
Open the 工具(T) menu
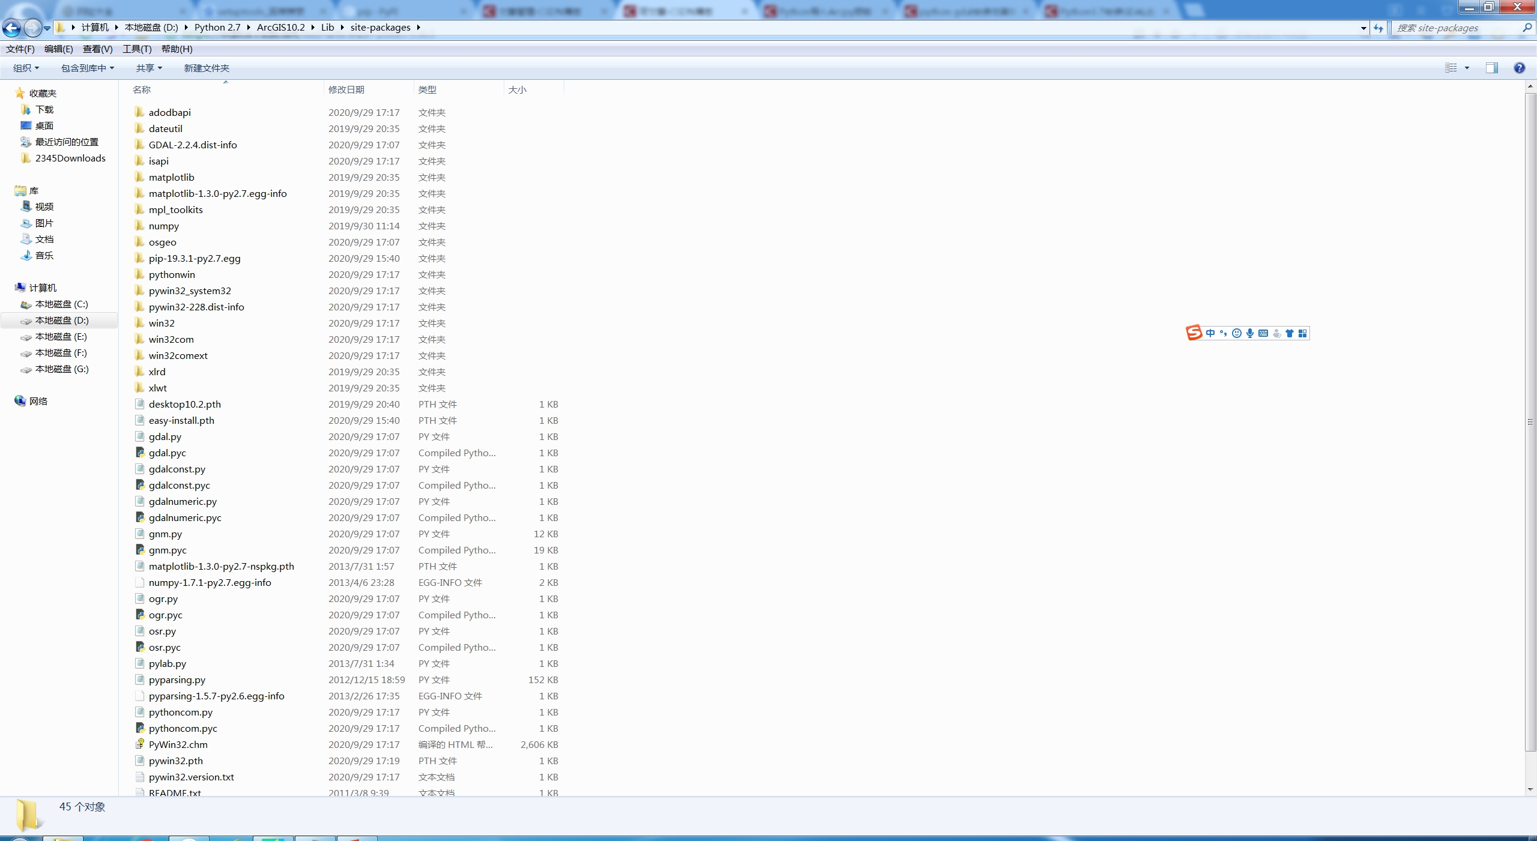137,49
